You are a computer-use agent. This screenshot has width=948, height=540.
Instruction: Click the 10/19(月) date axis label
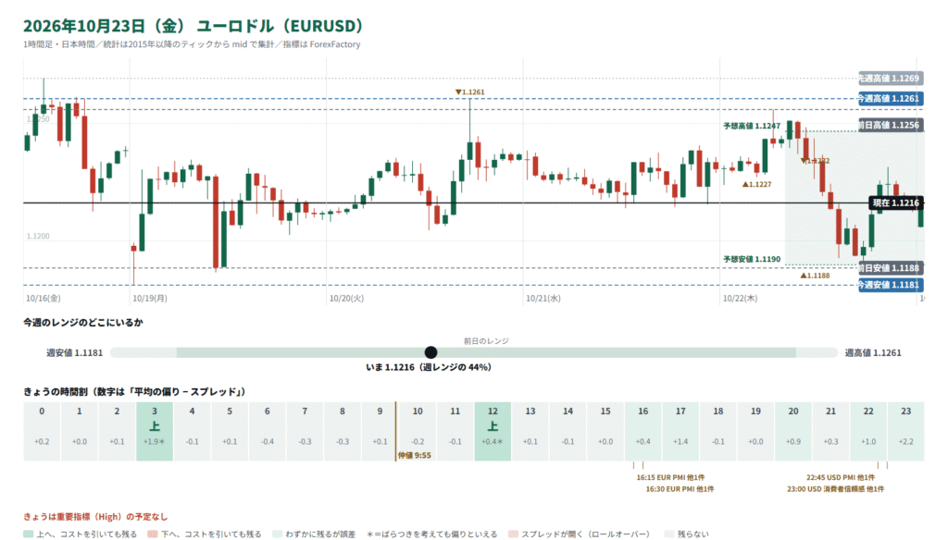(x=150, y=298)
